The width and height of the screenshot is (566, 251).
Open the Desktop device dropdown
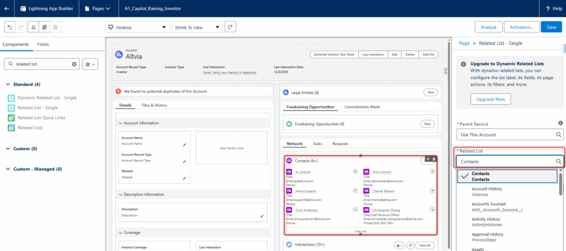point(137,27)
